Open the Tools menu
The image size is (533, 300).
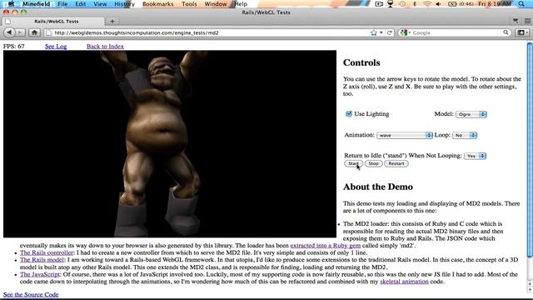(189, 3)
